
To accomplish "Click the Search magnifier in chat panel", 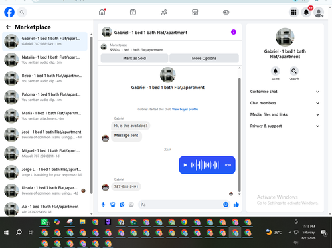I will [294, 71].
